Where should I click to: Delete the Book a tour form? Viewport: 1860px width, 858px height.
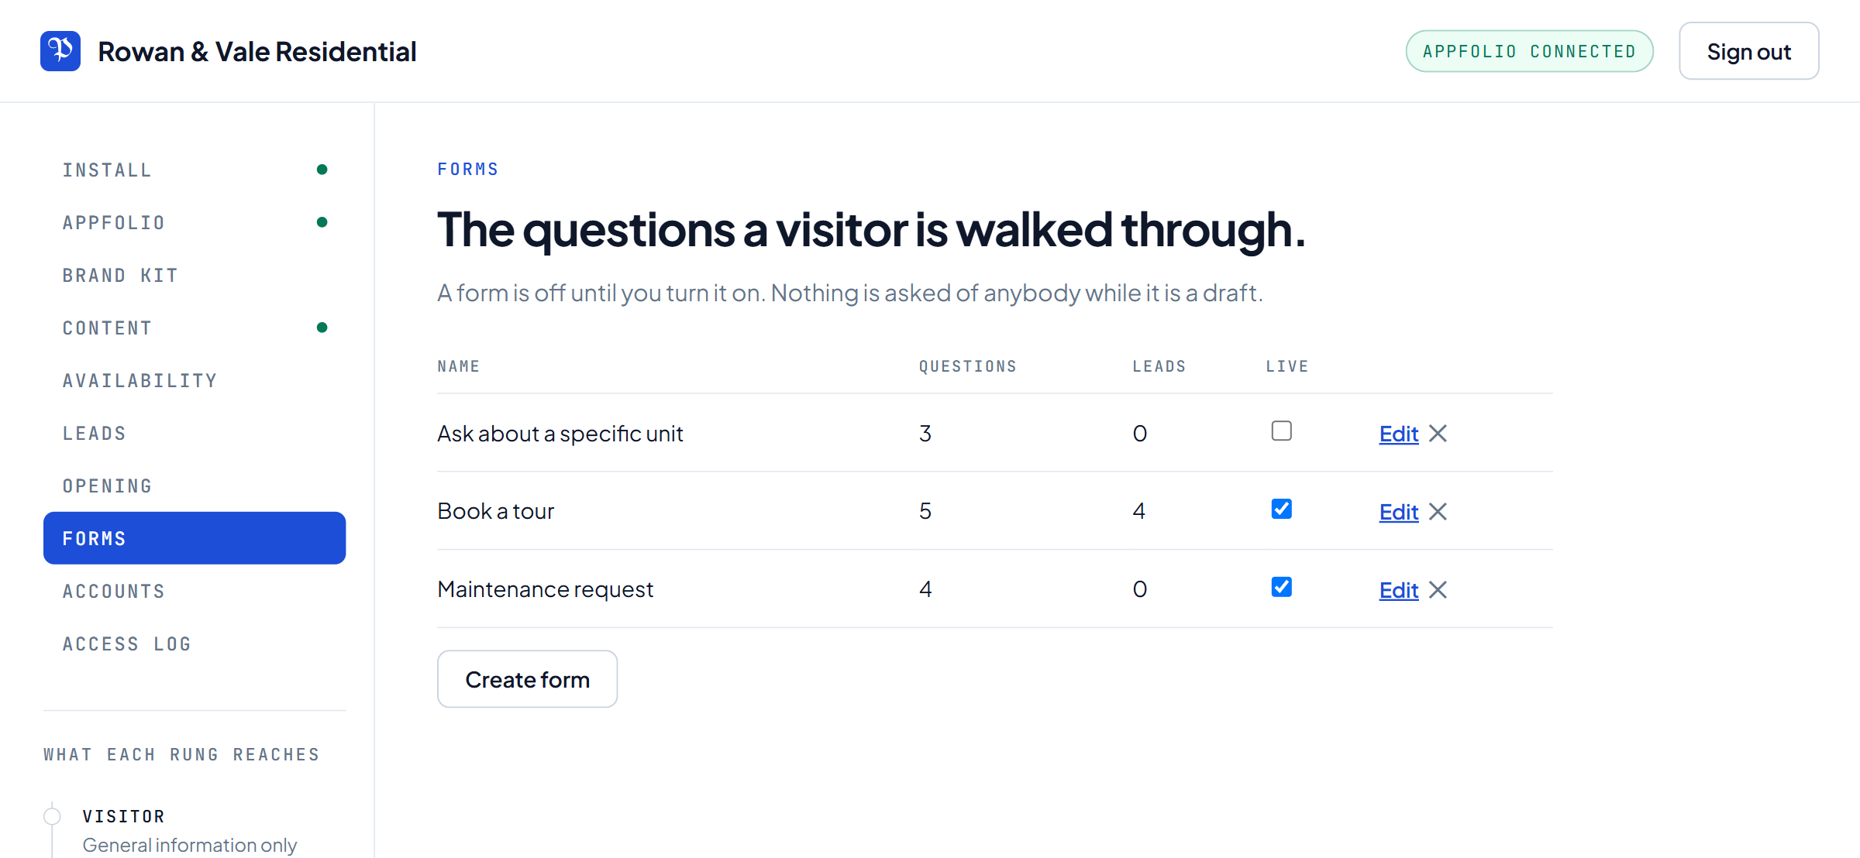[1438, 512]
